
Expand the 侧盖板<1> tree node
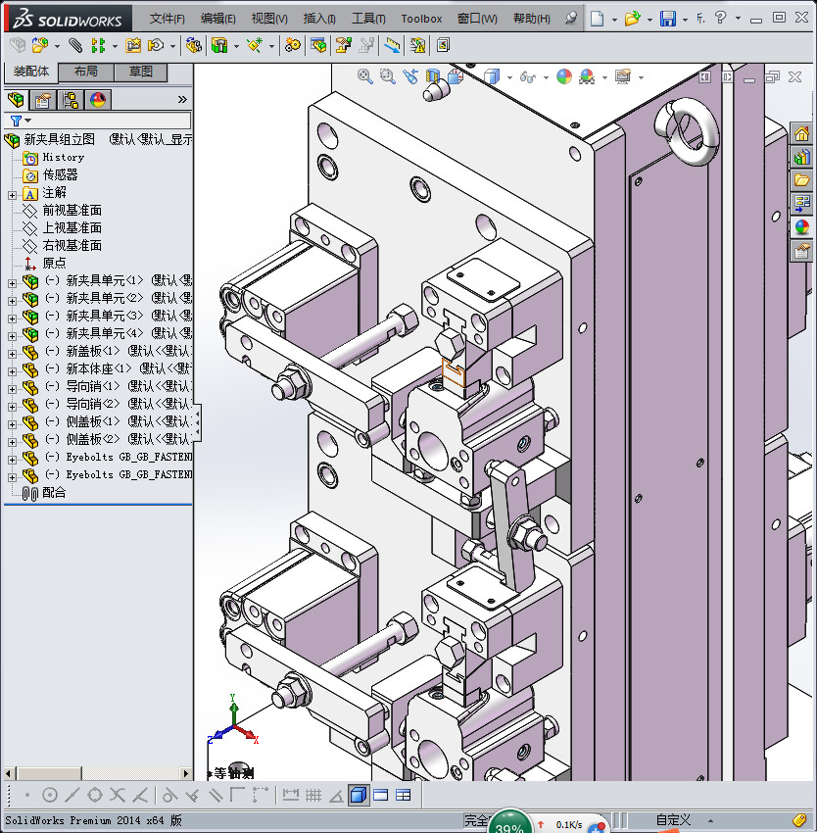12,424
